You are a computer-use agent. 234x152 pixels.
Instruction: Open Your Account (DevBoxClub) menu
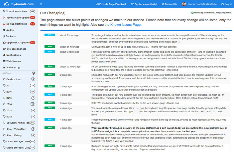coord(202,4)
